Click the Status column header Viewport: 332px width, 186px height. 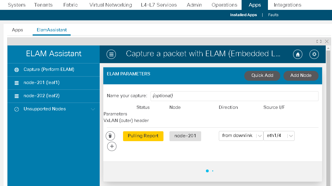click(x=143, y=107)
